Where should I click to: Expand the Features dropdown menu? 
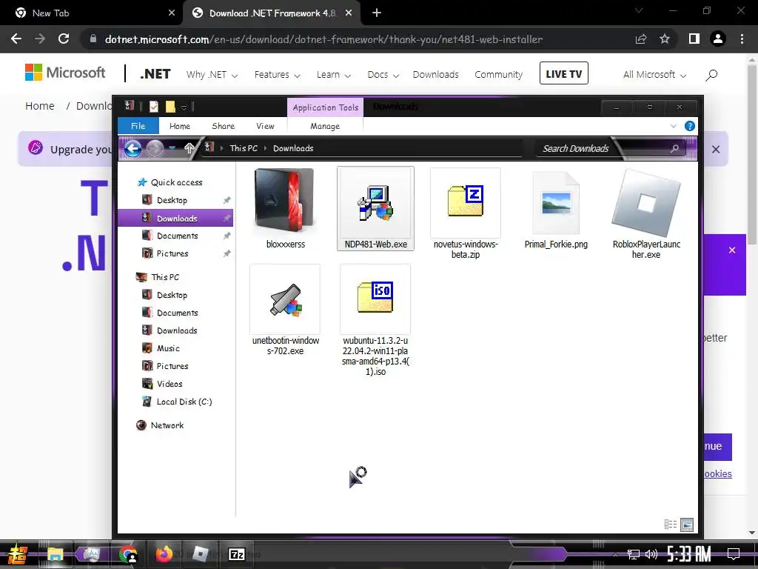pyautogui.click(x=277, y=75)
